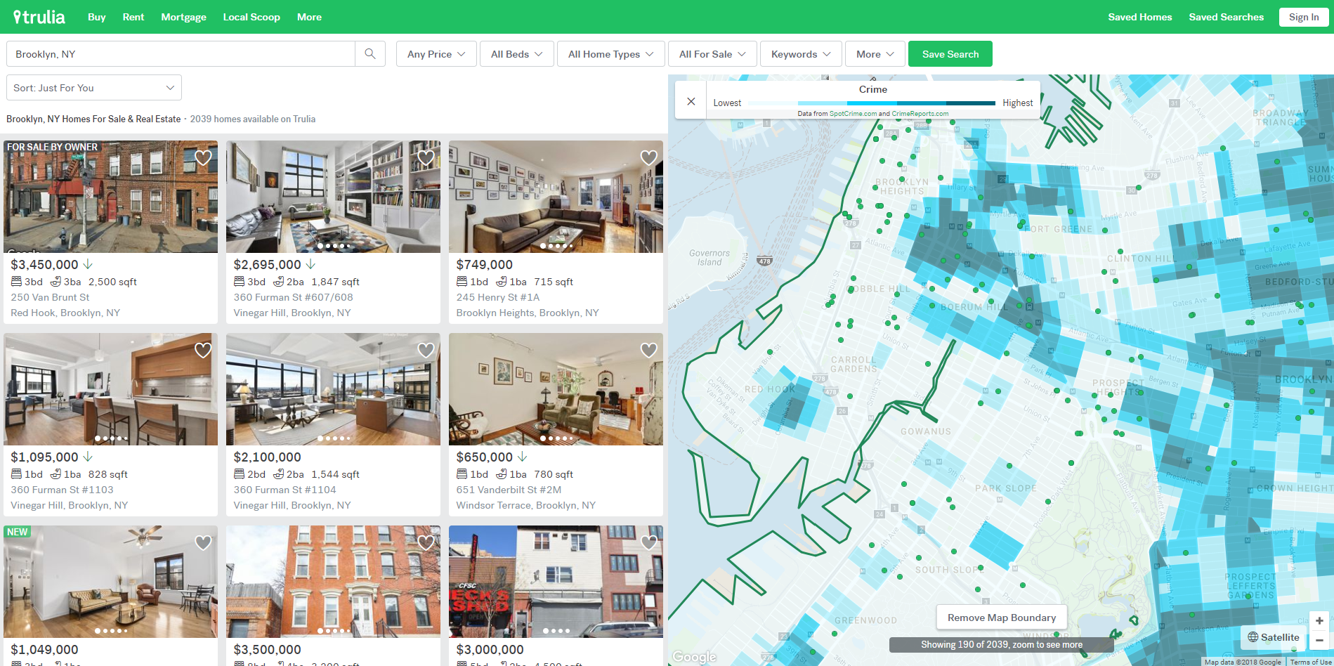
Task: Close the Crime legend panel
Action: click(x=691, y=101)
